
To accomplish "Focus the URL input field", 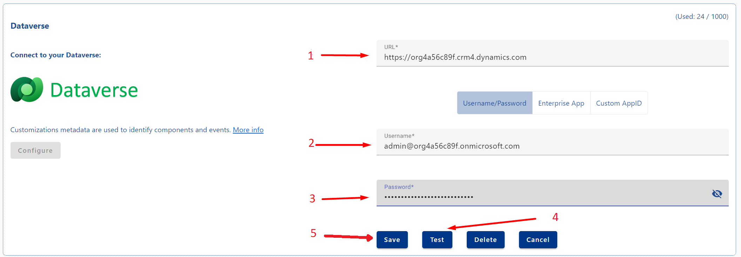I will (x=552, y=53).
